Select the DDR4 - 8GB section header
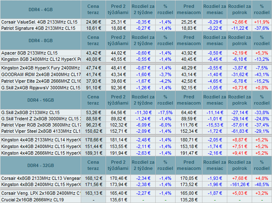272x203 pixels. click(x=41, y=41)
